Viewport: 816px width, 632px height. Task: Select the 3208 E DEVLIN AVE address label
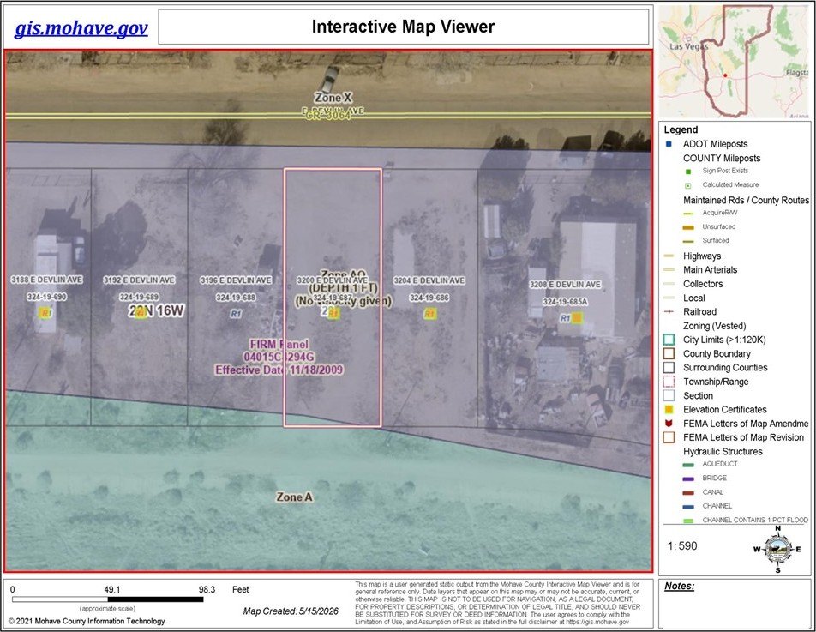click(x=565, y=284)
